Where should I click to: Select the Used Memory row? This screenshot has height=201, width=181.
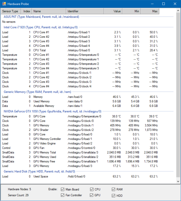tap(80, 101)
